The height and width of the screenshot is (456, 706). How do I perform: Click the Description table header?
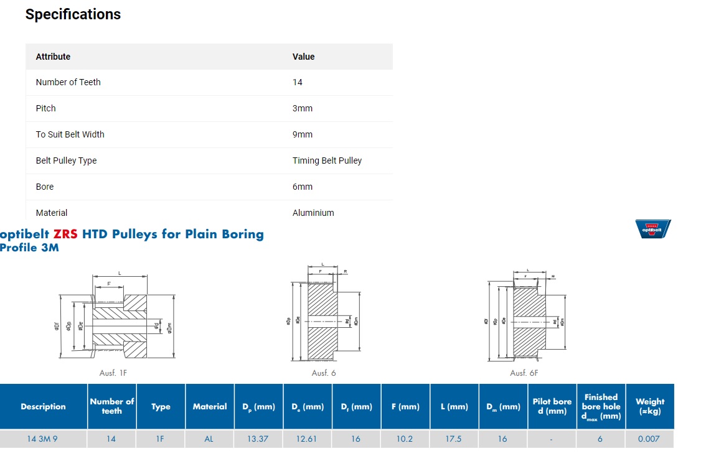click(x=43, y=406)
